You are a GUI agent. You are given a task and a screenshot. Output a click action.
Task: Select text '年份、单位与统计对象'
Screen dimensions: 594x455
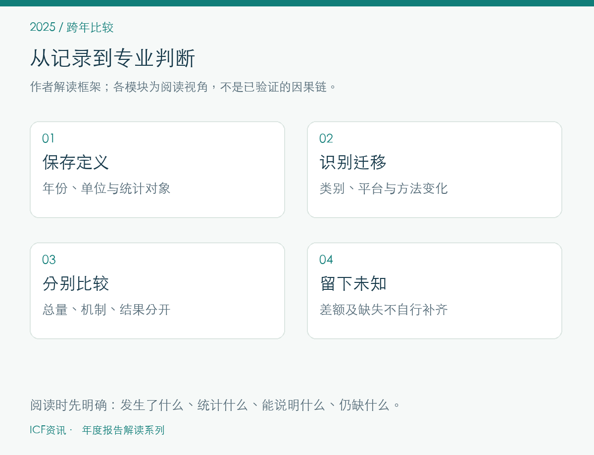coord(106,188)
